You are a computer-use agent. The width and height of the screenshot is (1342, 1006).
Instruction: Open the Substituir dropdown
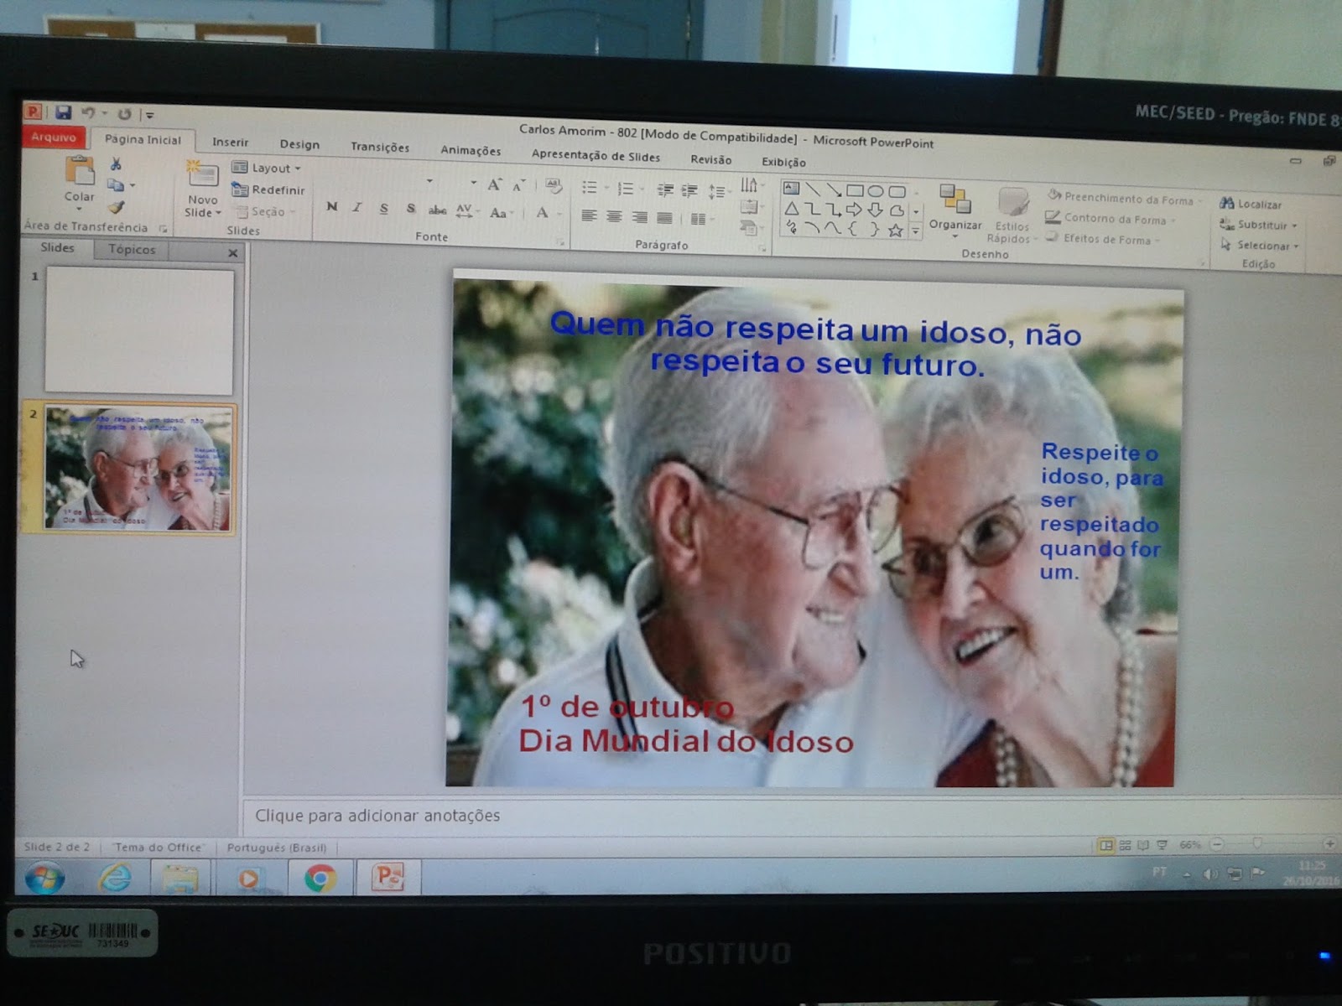tap(1258, 225)
